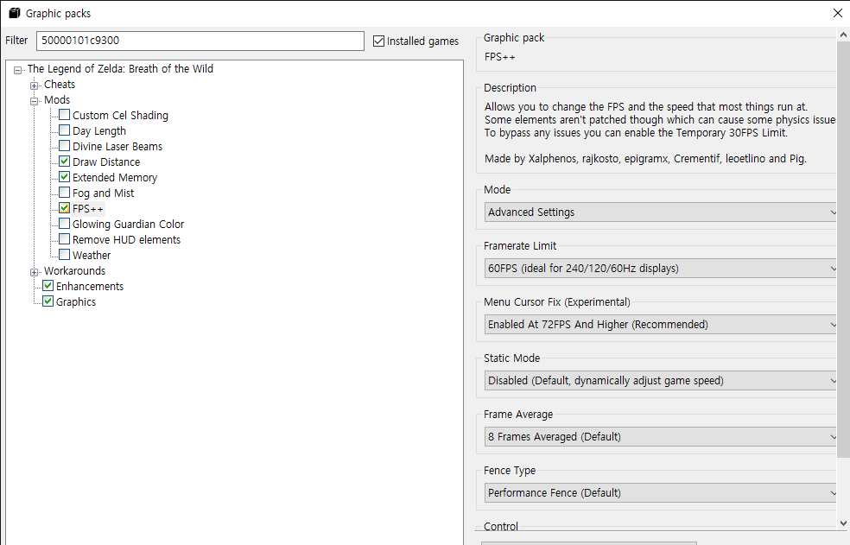Enable the Glowing Guardian Color checkbox
The height and width of the screenshot is (545, 850).
pyautogui.click(x=65, y=224)
